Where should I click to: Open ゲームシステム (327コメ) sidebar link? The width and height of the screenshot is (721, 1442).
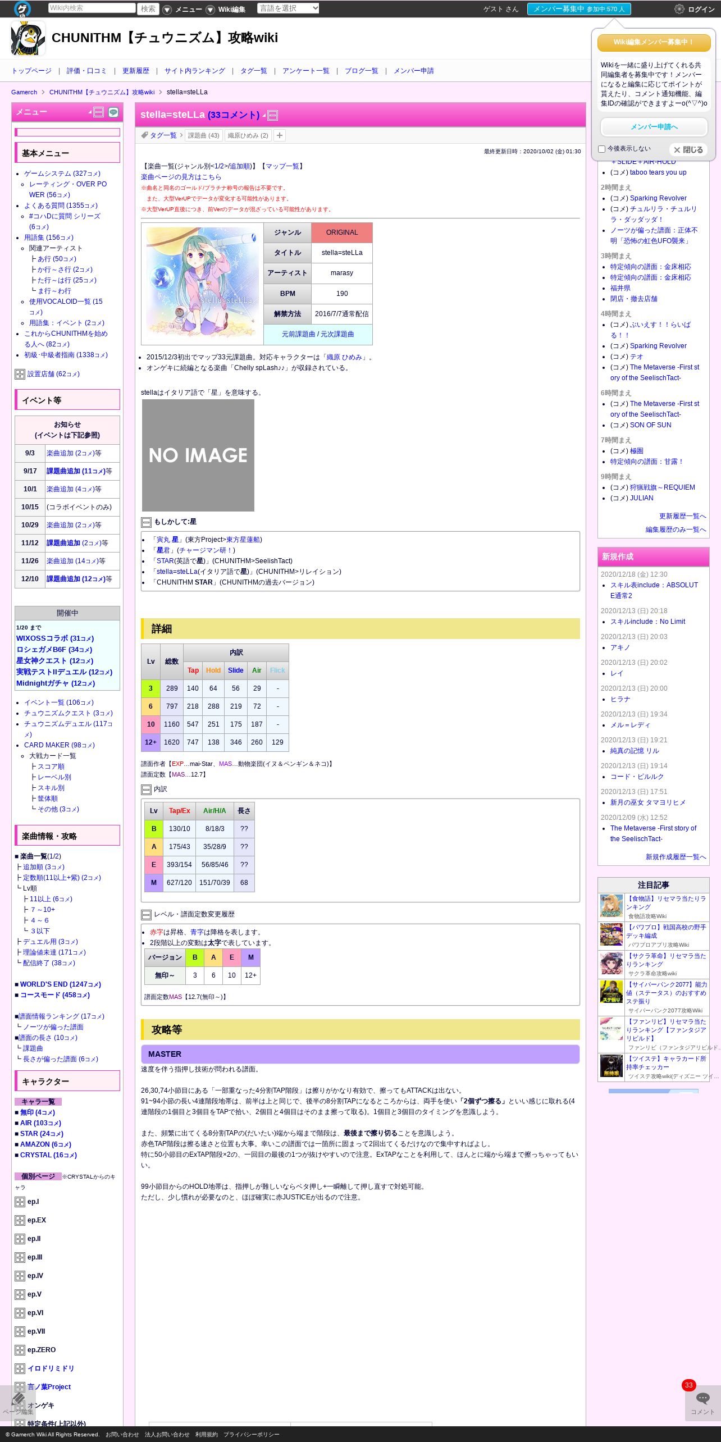(62, 174)
